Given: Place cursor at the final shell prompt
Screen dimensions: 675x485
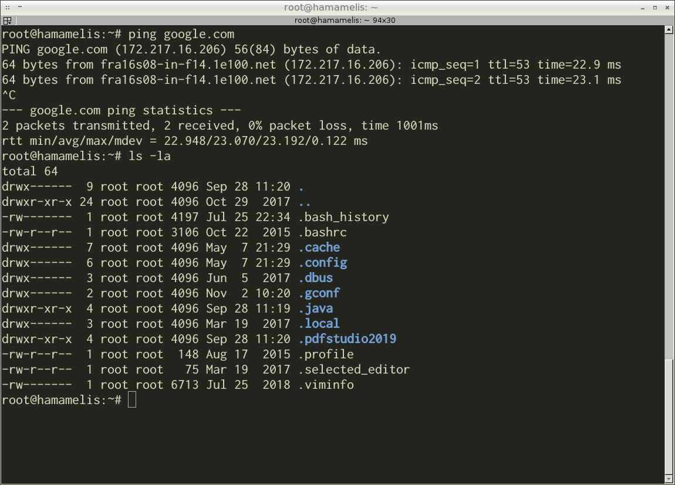Looking at the screenshot, I should coord(132,400).
